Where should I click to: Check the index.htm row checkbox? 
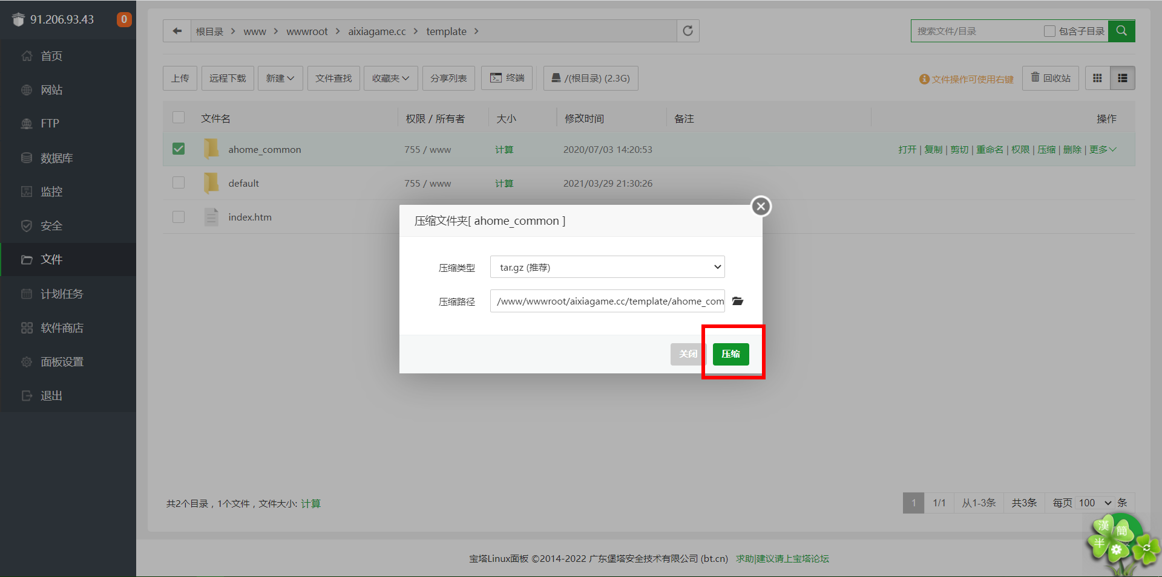179,216
